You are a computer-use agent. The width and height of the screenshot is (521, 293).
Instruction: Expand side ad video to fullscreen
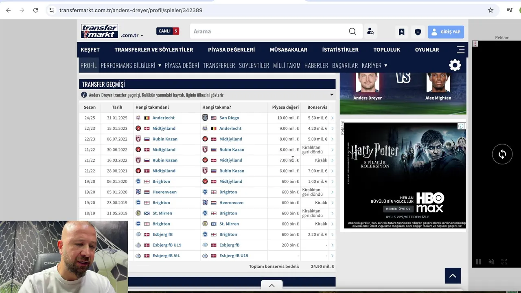[504, 262]
